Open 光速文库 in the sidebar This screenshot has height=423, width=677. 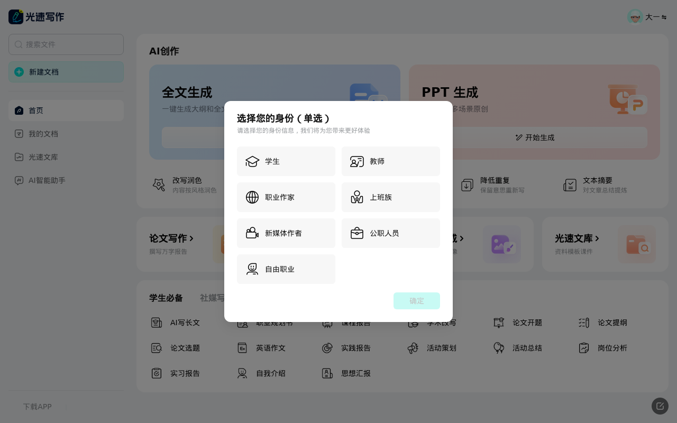click(66, 157)
